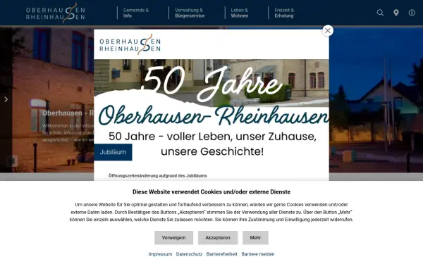
Task: Open the Barrierefreiheit link
Action: point(222,254)
